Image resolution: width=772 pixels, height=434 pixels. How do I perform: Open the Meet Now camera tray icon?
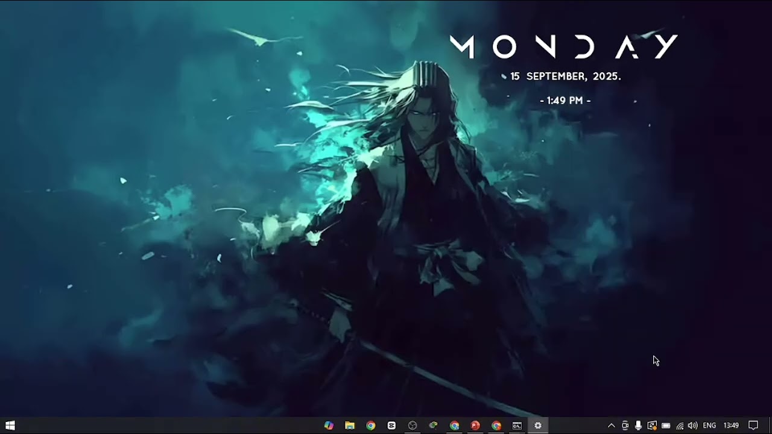[x=625, y=426]
